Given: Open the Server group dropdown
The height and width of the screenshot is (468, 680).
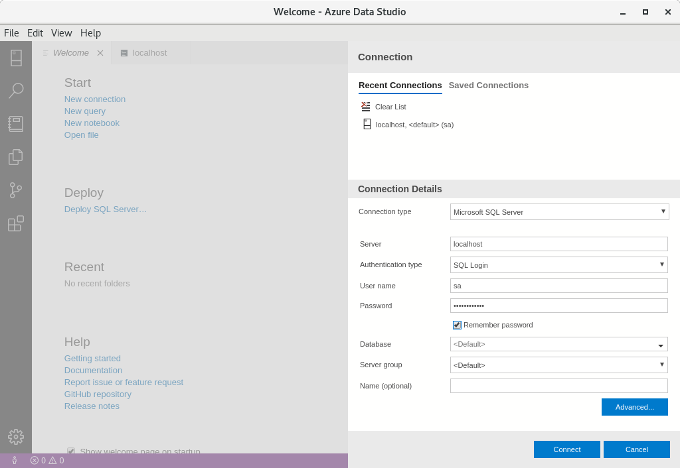Looking at the screenshot, I should (559, 365).
